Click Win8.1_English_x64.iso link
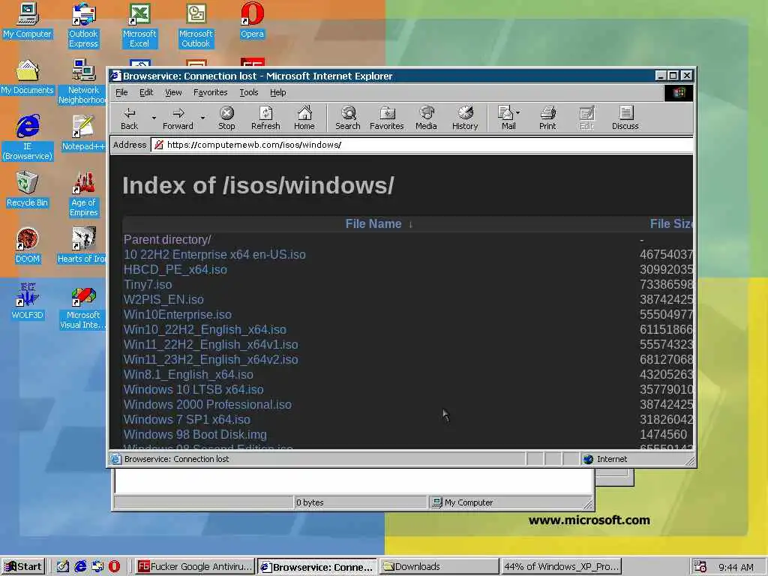 point(188,375)
